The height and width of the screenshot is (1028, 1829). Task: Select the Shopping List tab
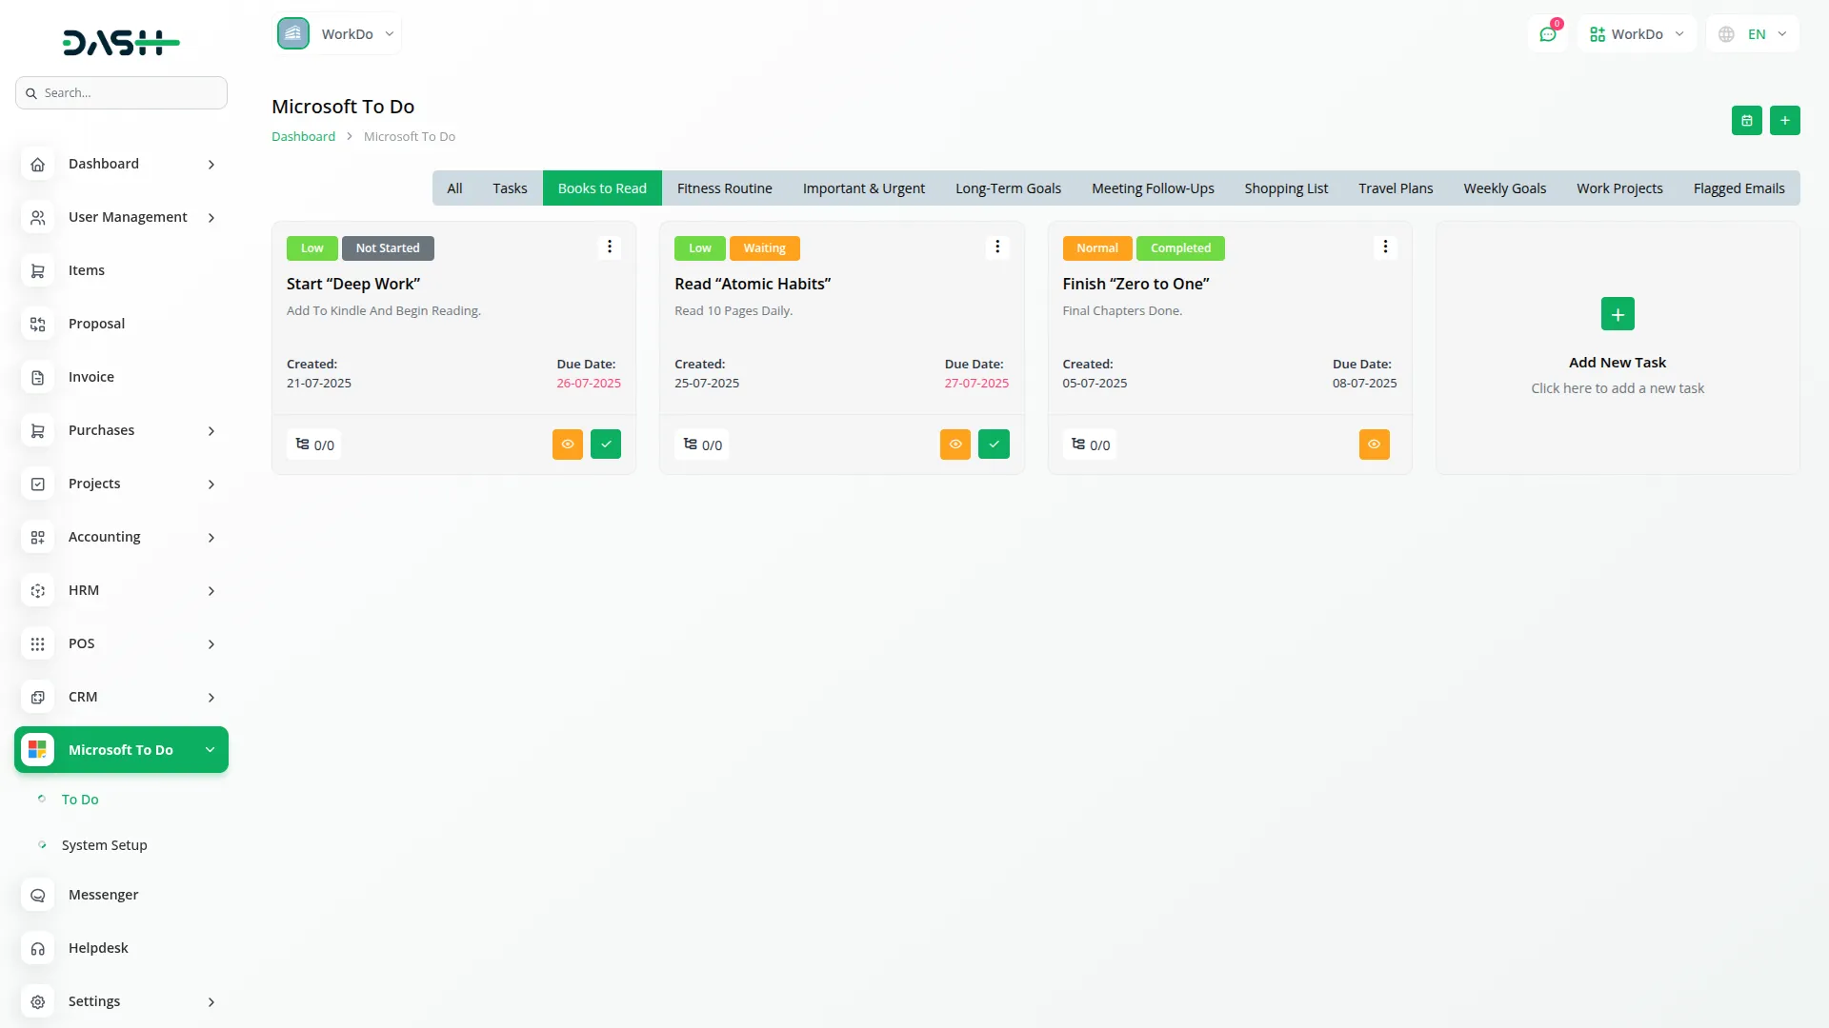click(x=1285, y=188)
